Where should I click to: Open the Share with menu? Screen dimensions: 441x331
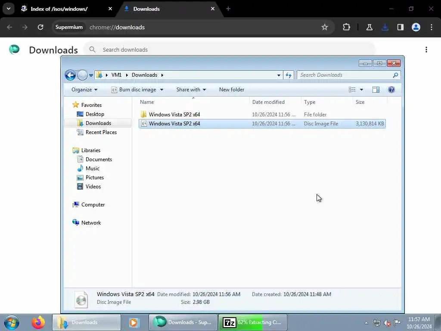pos(191,90)
